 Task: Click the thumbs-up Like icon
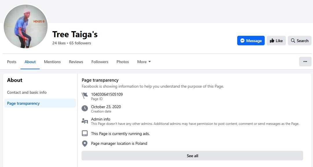[x=272, y=41]
